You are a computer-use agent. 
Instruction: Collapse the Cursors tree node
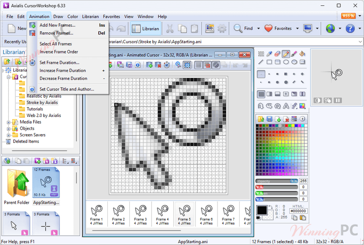point(9,77)
